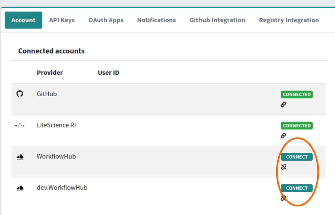Click the Provider column header
The image size is (335, 215).
tap(50, 72)
